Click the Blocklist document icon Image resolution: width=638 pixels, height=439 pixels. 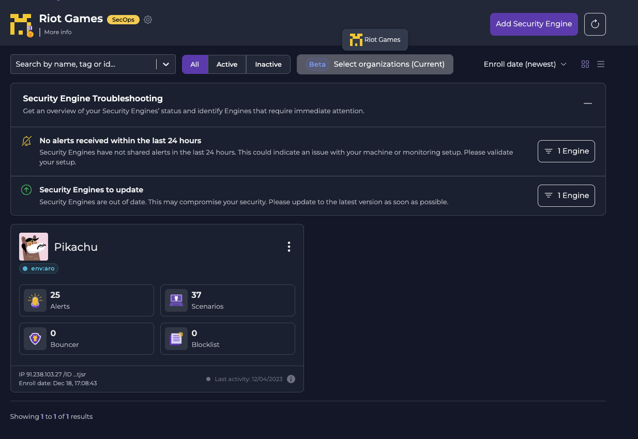click(x=176, y=339)
